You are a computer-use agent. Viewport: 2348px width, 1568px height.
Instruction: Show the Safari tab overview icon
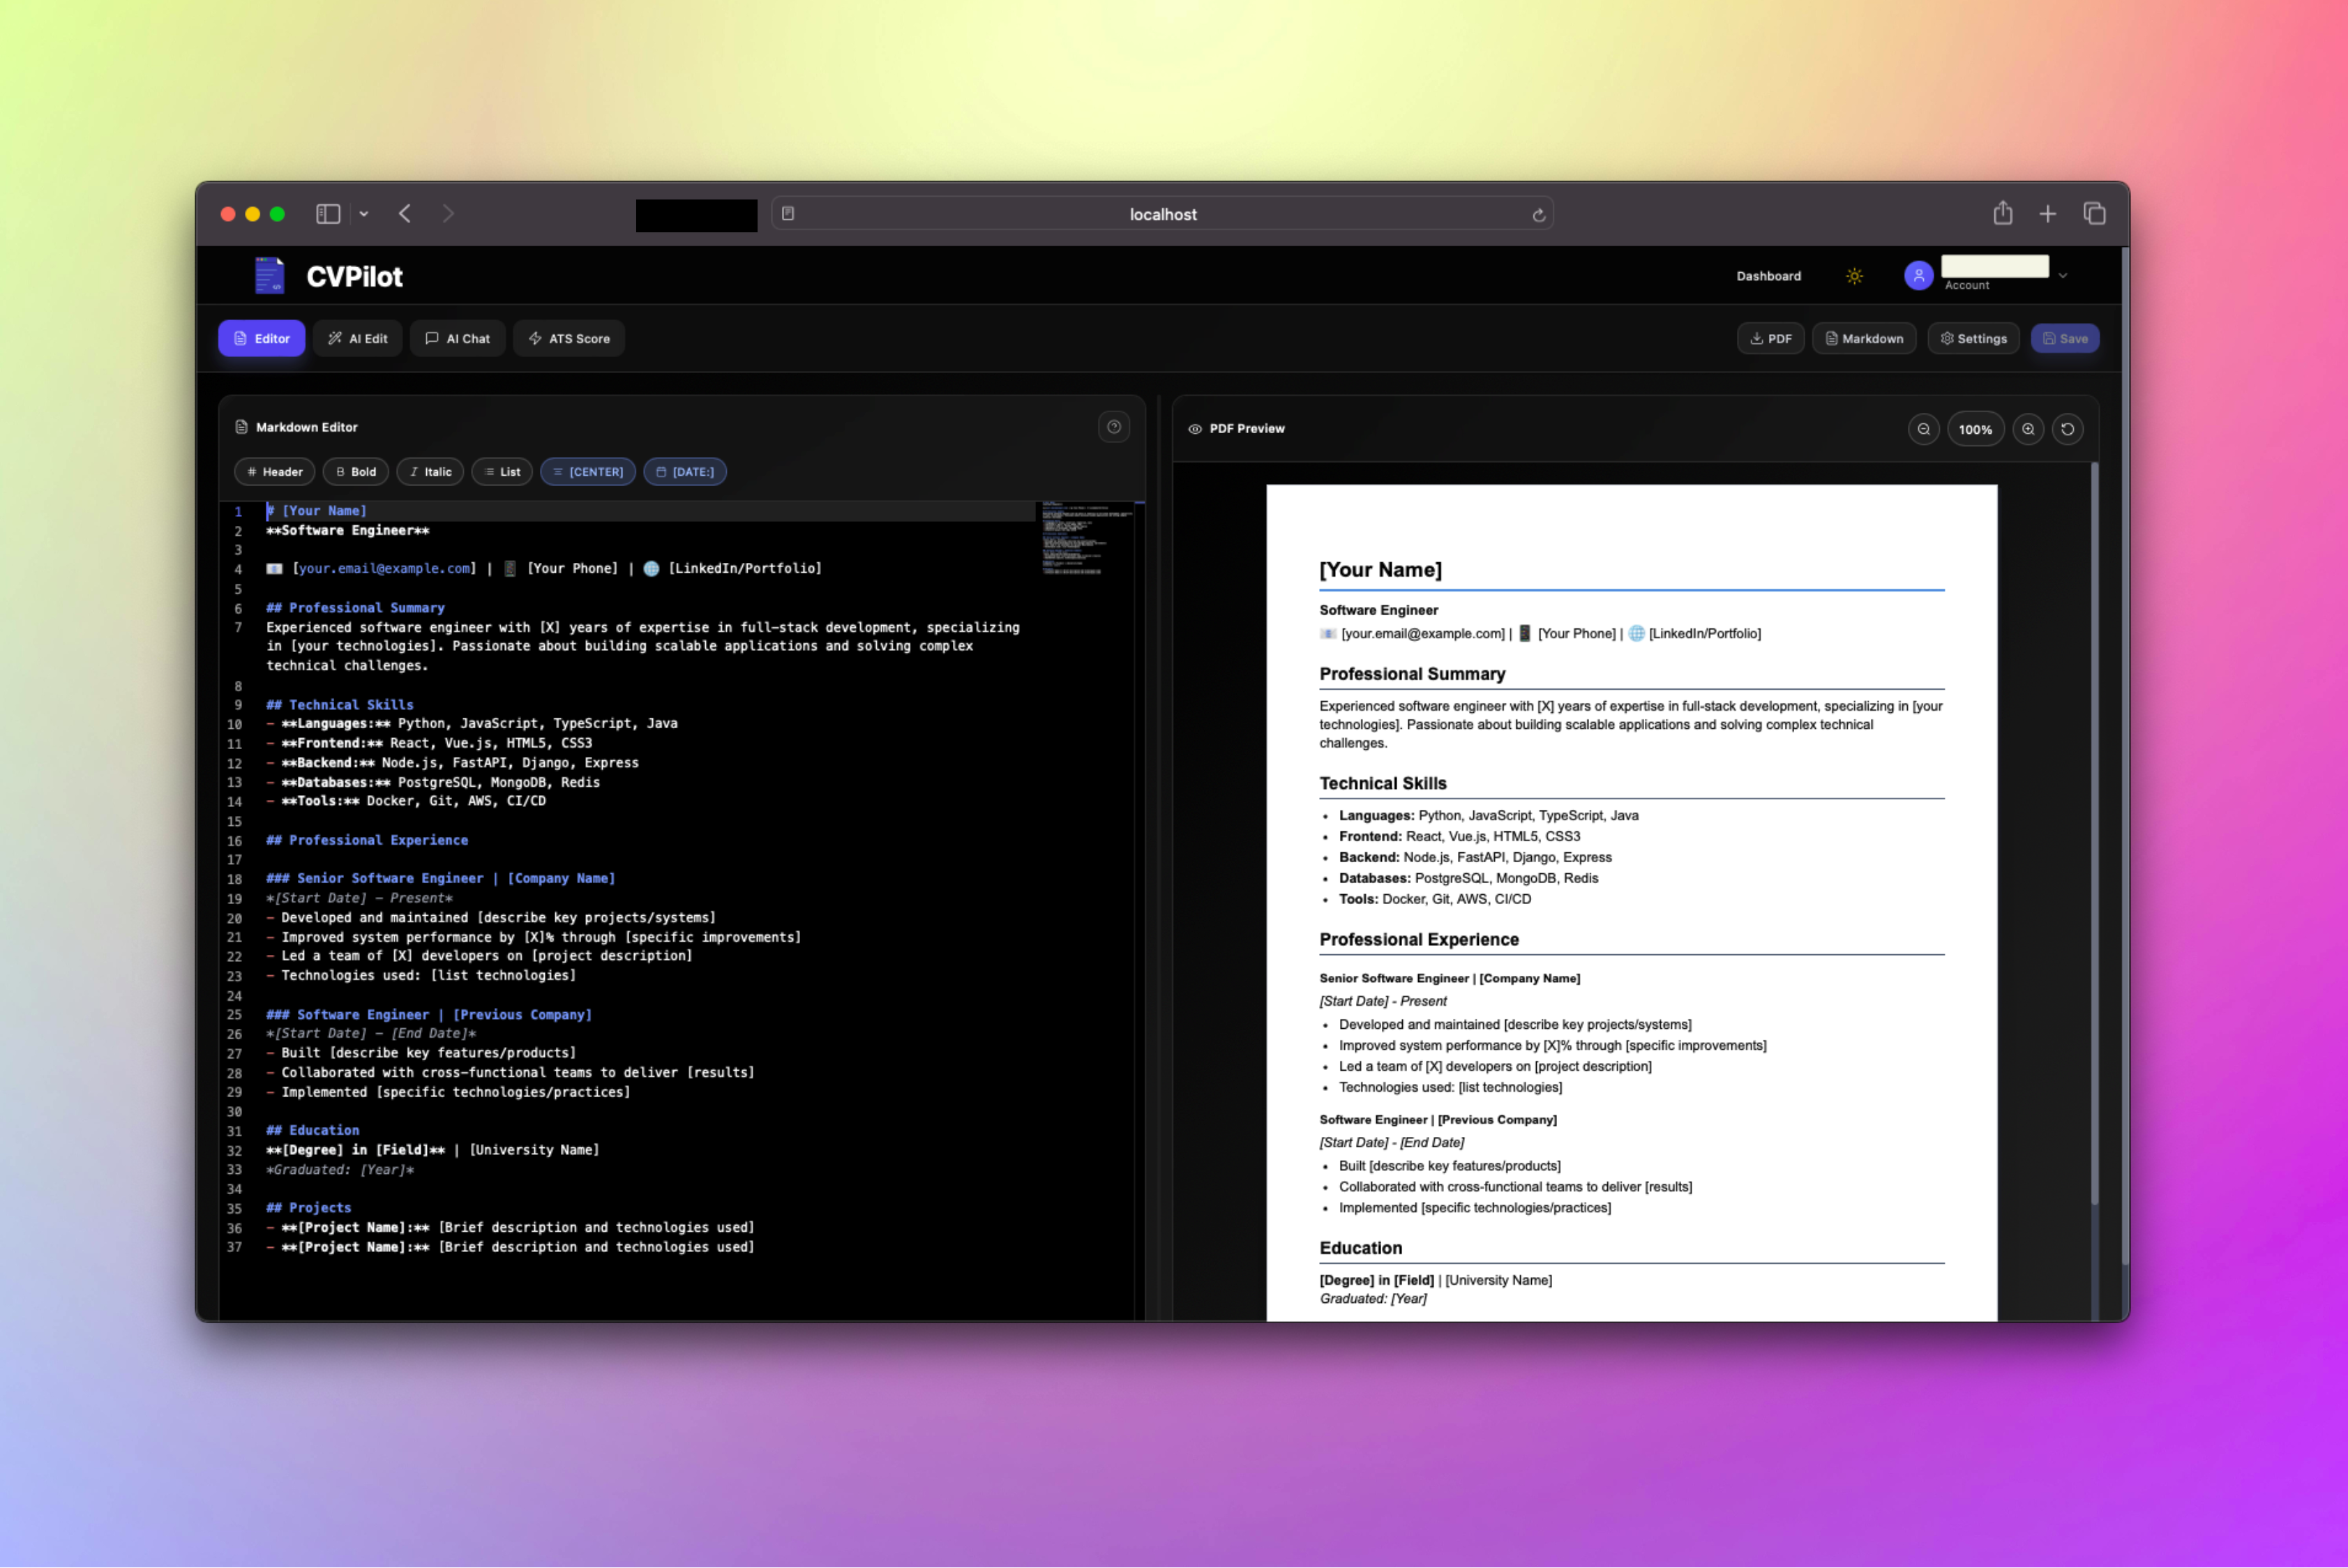pyautogui.click(x=2095, y=214)
